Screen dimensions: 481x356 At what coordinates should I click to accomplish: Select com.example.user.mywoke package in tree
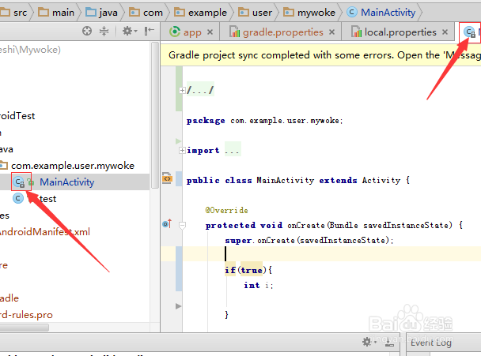click(73, 166)
